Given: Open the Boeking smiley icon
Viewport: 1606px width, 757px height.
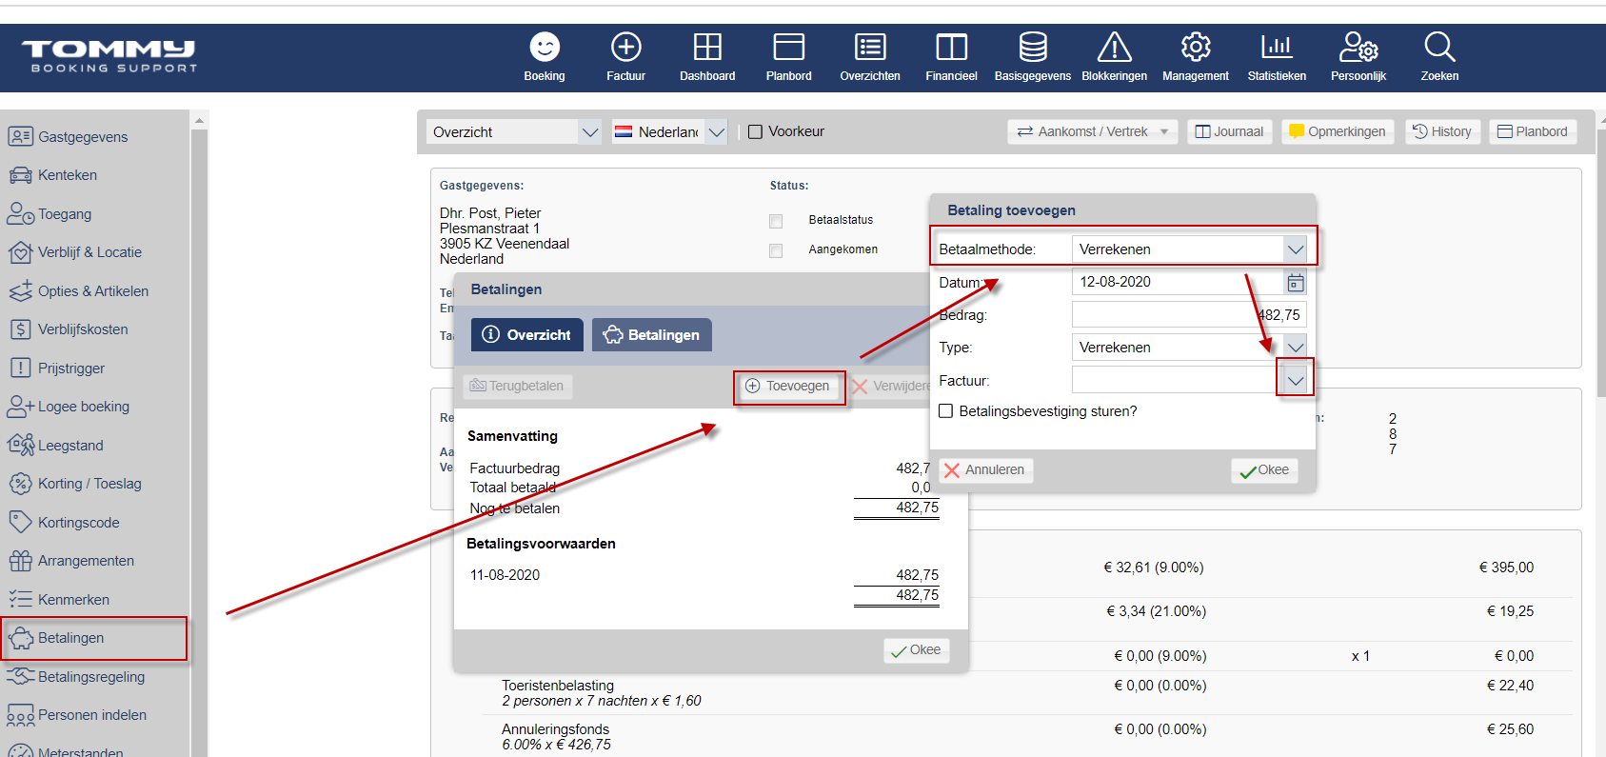Looking at the screenshot, I should [x=545, y=47].
